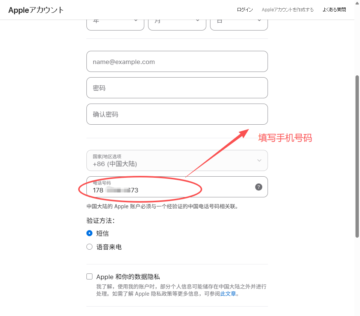This screenshot has height=316, width=360.
Task: Click the 我了解，使用我的账户时 privacy paragraph
Action: point(182,290)
